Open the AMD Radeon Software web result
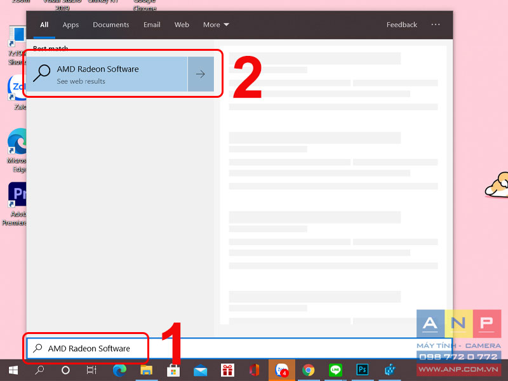Image resolution: width=508 pixels, height=381 pixels. tap(107, 74)
